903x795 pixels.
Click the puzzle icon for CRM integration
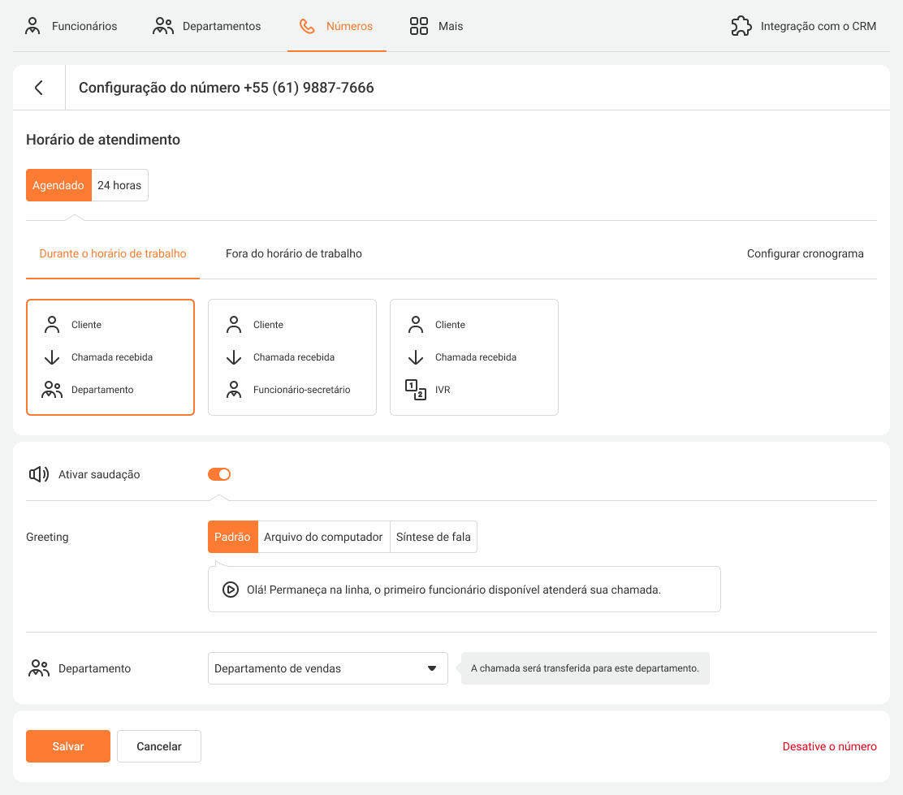[741, 26]
